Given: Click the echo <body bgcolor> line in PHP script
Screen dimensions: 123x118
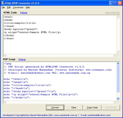Looking at the screenshot, I should pyautogui.click(x=30, y=91).
